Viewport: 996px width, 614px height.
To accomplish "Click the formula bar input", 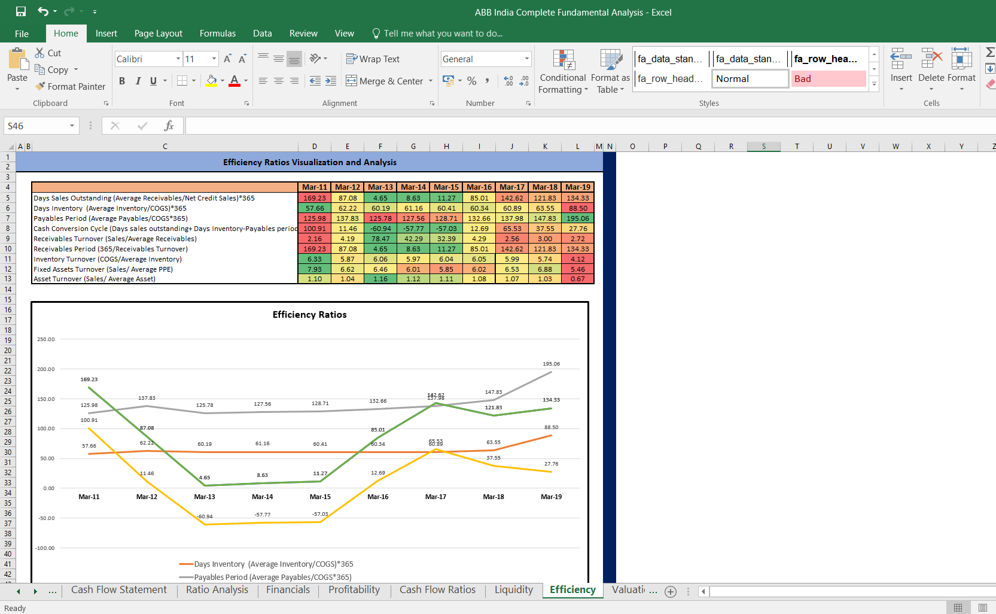I will [x=590, y=126].
